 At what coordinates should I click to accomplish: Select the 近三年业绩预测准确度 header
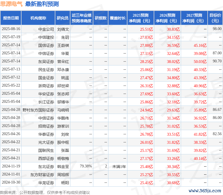pos(82,18)
